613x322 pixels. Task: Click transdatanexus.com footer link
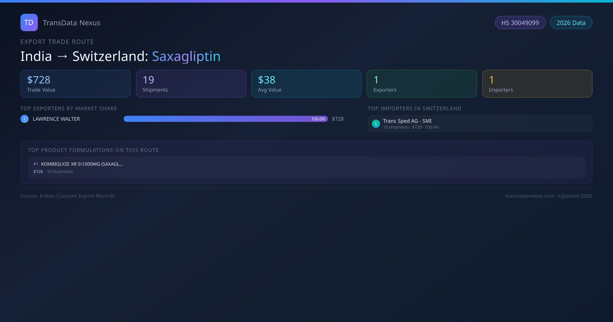530,196
